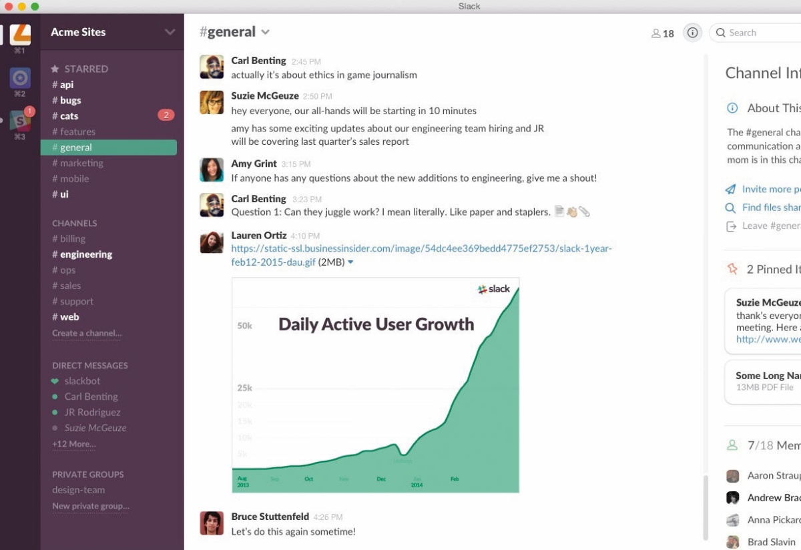Image resolution: width=801 pixels, height=550 pixels.
Task: Click the search magnifier icon
Action: coord(721,33)
